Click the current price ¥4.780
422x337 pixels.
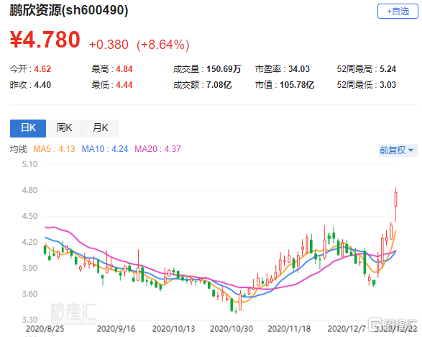point(45,40)
